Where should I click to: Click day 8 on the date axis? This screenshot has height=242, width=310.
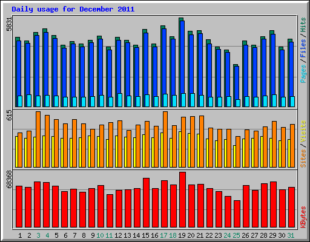84,235
